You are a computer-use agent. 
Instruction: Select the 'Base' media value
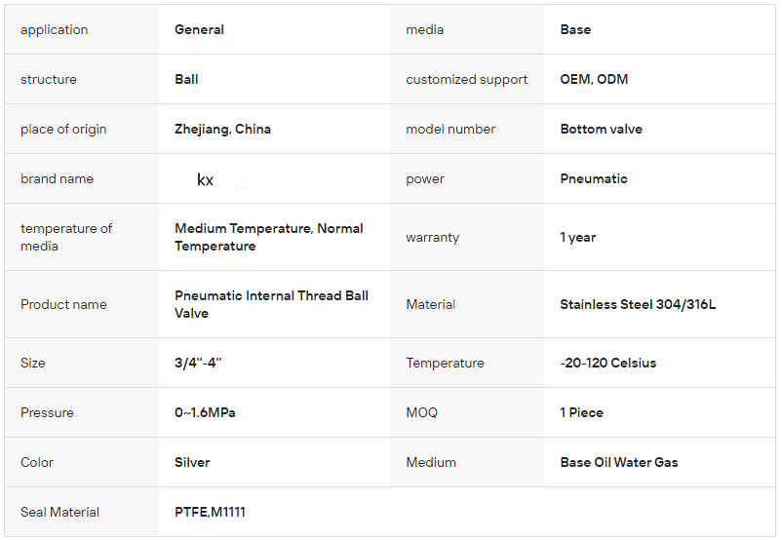pos(575,30)
